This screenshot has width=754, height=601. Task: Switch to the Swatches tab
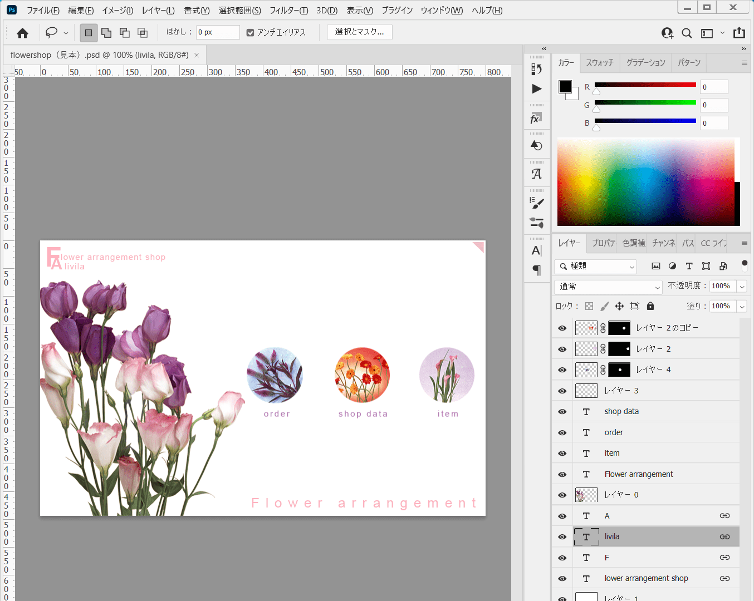[x=599, y=63]
